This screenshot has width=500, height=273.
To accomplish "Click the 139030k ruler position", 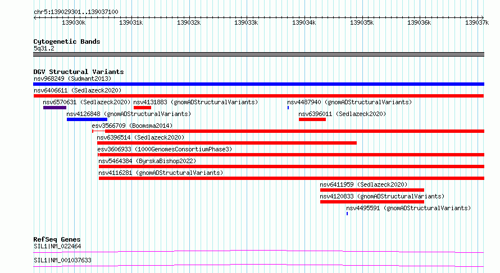I will [x=74, y=22].
